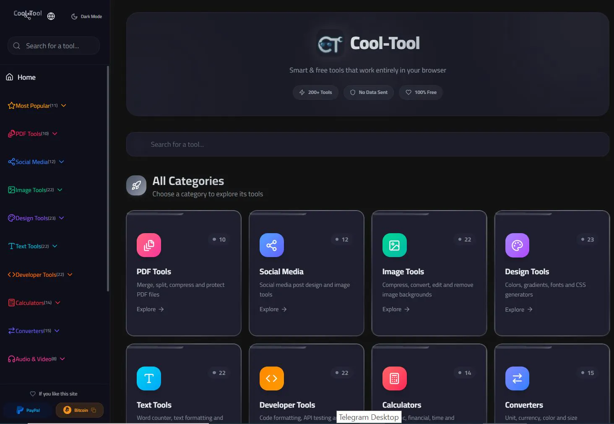Click the sidebar Developer Tools code icon
This screenshot has width=614, height=424.
click(x=11, y=275)
